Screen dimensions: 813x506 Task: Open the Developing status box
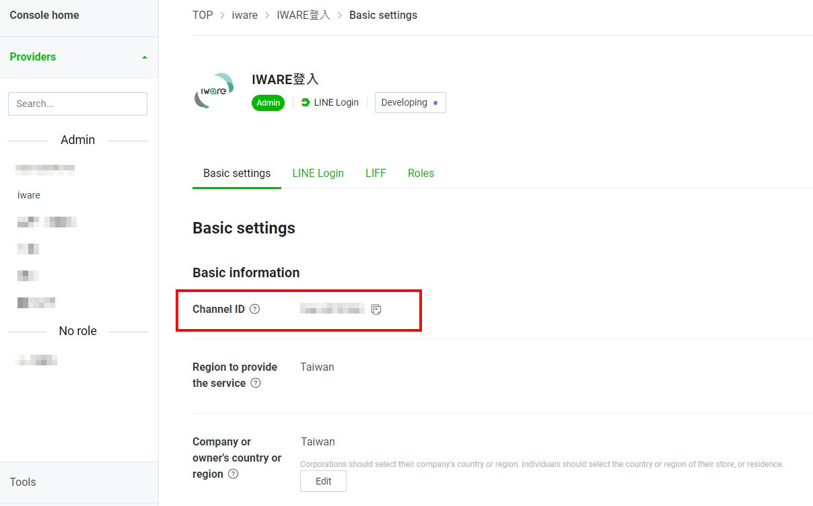point(410,102)
